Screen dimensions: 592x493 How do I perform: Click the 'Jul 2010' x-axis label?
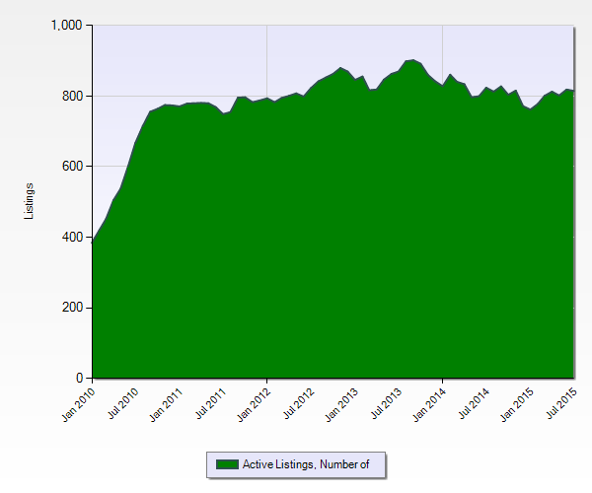tap(123, 403)
